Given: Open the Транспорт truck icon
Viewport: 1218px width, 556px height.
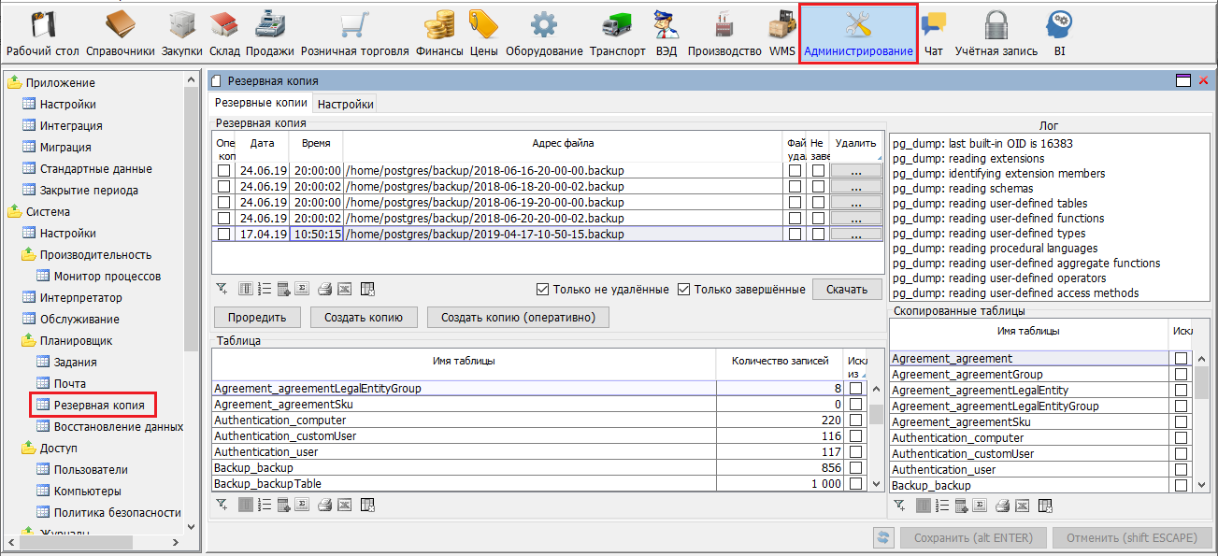Looking at the screenshot, I should 617,33.
